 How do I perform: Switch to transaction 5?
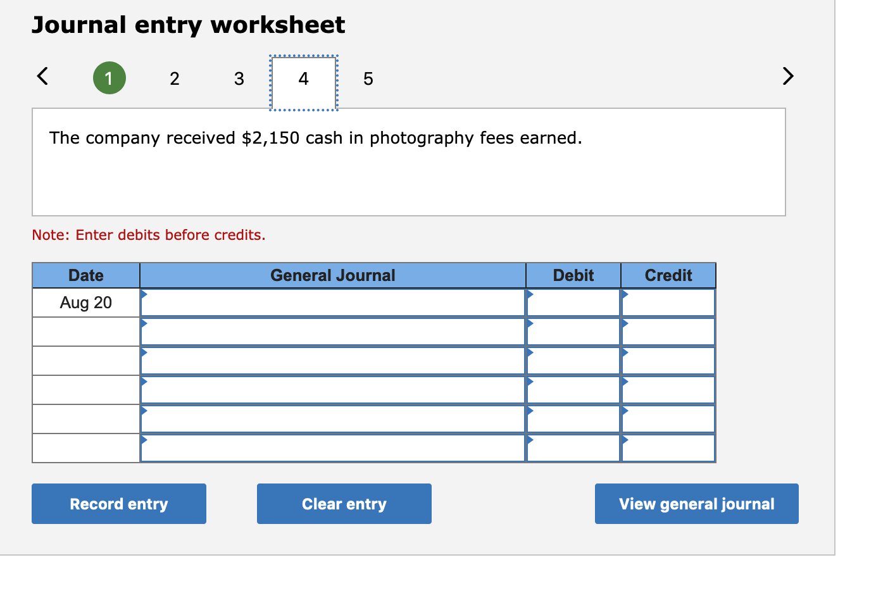point(368,78)
